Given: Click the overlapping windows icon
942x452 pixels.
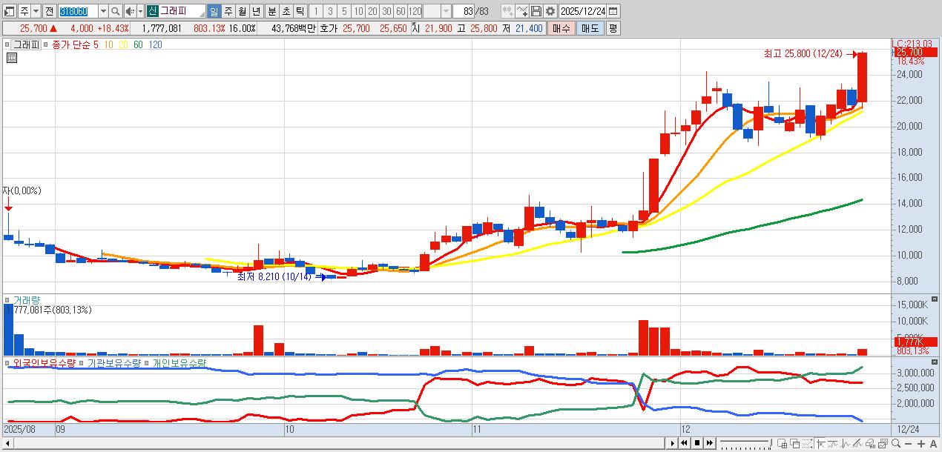Looking at the screenshot, I should pyautogui.click(x=795, y=443).
